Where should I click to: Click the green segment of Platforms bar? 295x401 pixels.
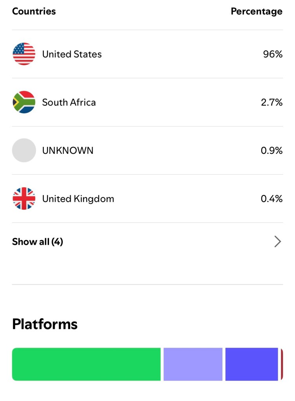(86, 364)
